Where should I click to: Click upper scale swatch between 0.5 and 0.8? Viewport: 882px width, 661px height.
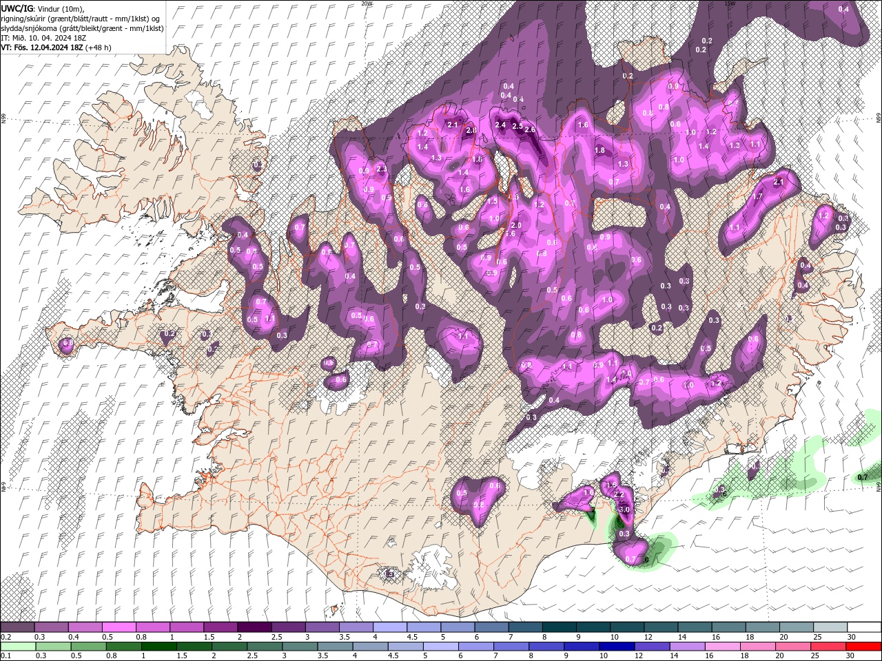pyautogui.click(x=119, y=628)
